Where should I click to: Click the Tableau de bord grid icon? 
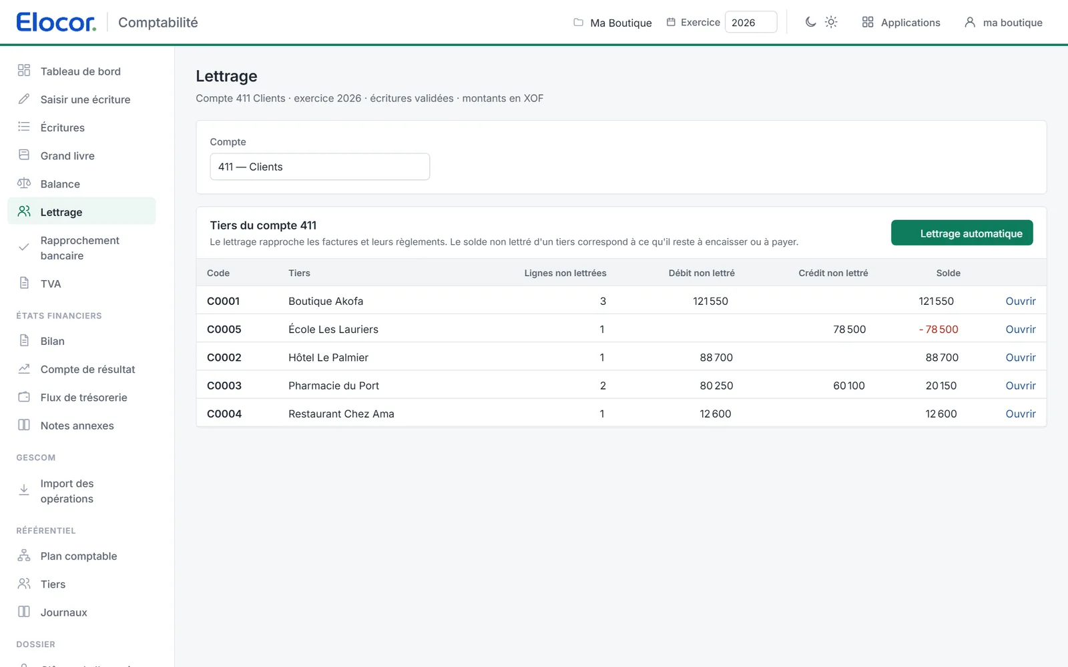coord(24,70)
